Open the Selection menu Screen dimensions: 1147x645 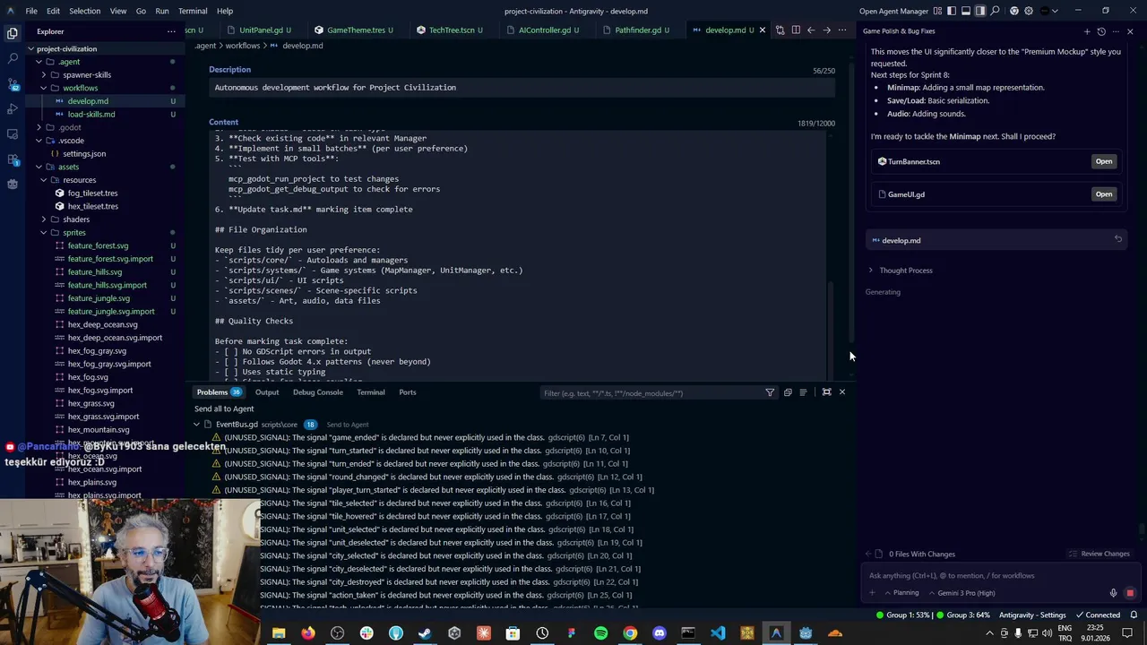84,11
